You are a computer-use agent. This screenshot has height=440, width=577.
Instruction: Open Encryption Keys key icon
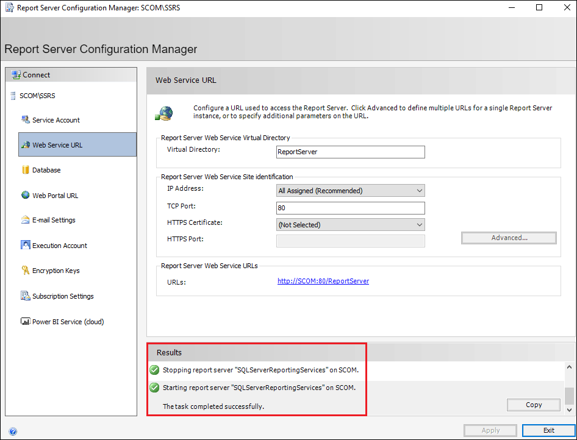pos(26,271)
